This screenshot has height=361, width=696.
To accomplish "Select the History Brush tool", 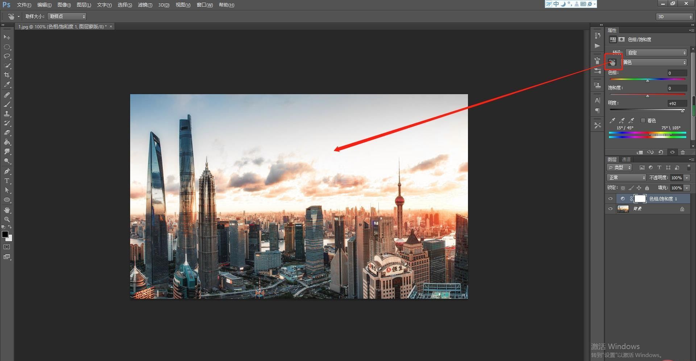I will [x=7, y=123].
